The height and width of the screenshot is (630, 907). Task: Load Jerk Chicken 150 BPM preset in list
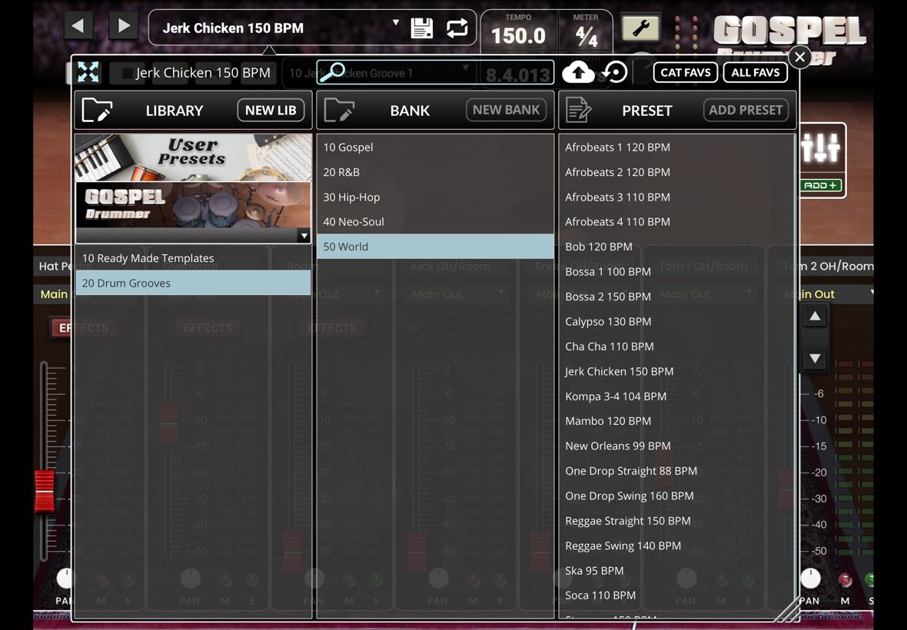tap(676, 372)
